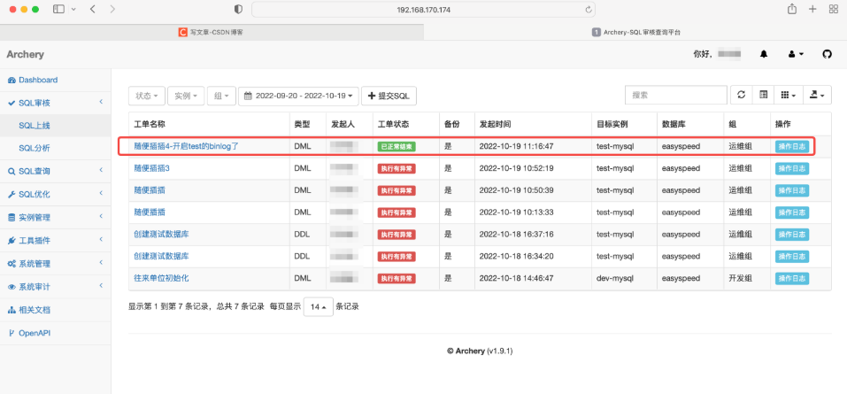This screenshot has height=394, width=847.
Task: Select SQL上线 in the sidebar
Action: [x=55, y=126]
